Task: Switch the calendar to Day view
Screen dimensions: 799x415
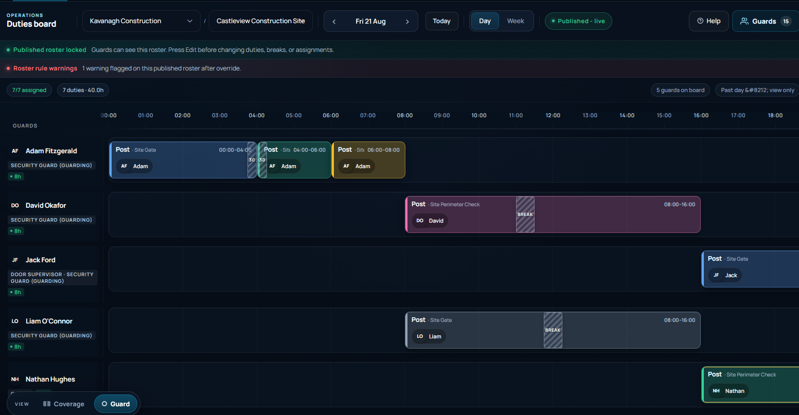Action: 485,21
